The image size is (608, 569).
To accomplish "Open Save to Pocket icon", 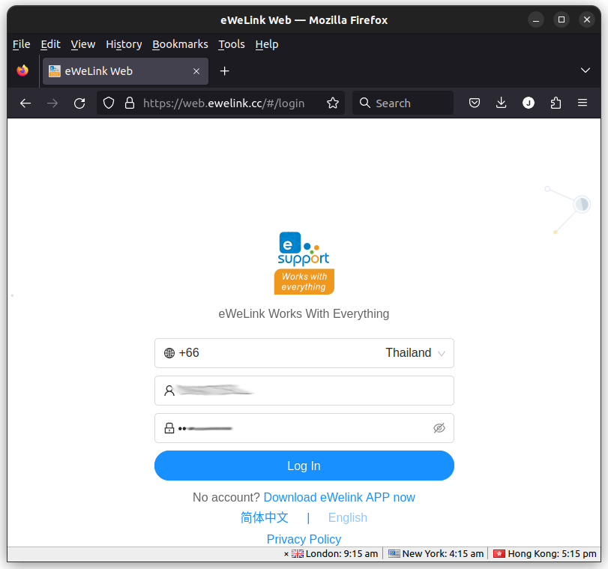I will 475,103.
